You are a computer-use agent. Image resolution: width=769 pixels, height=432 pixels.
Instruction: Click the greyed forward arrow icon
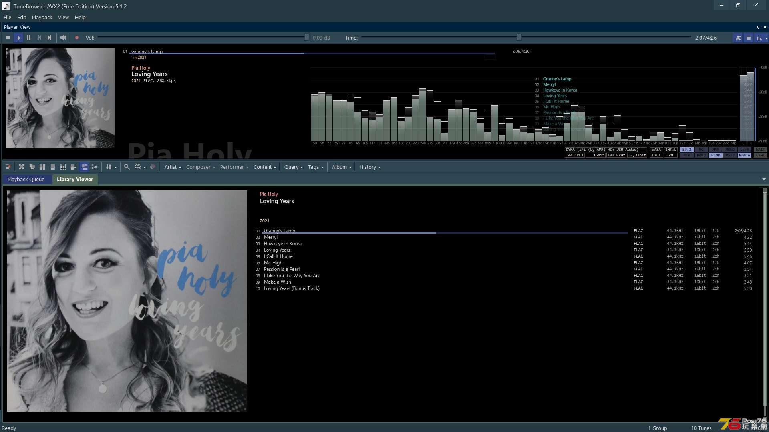(x=153, y=167)
